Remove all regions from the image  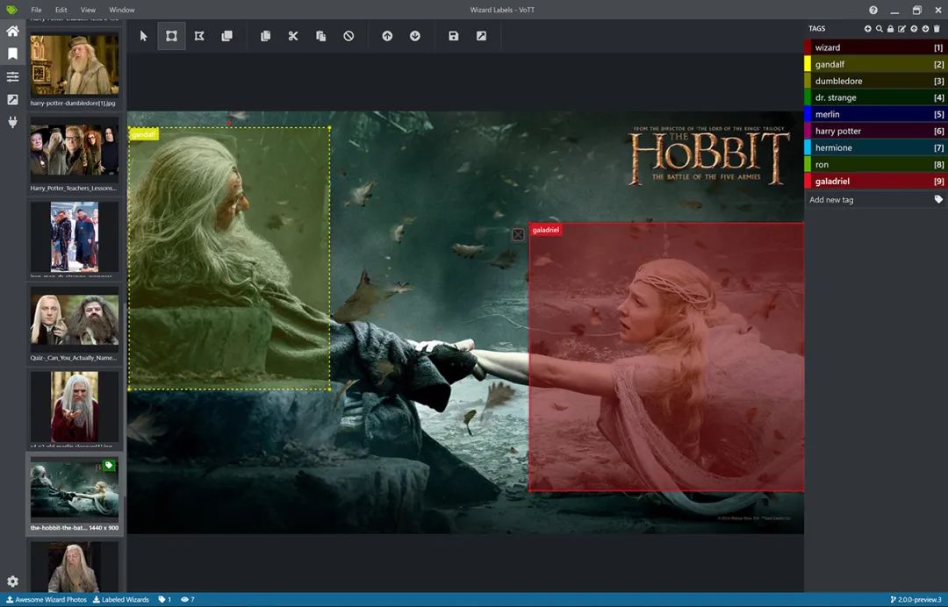pyautogui.click(x=349, y=36)
